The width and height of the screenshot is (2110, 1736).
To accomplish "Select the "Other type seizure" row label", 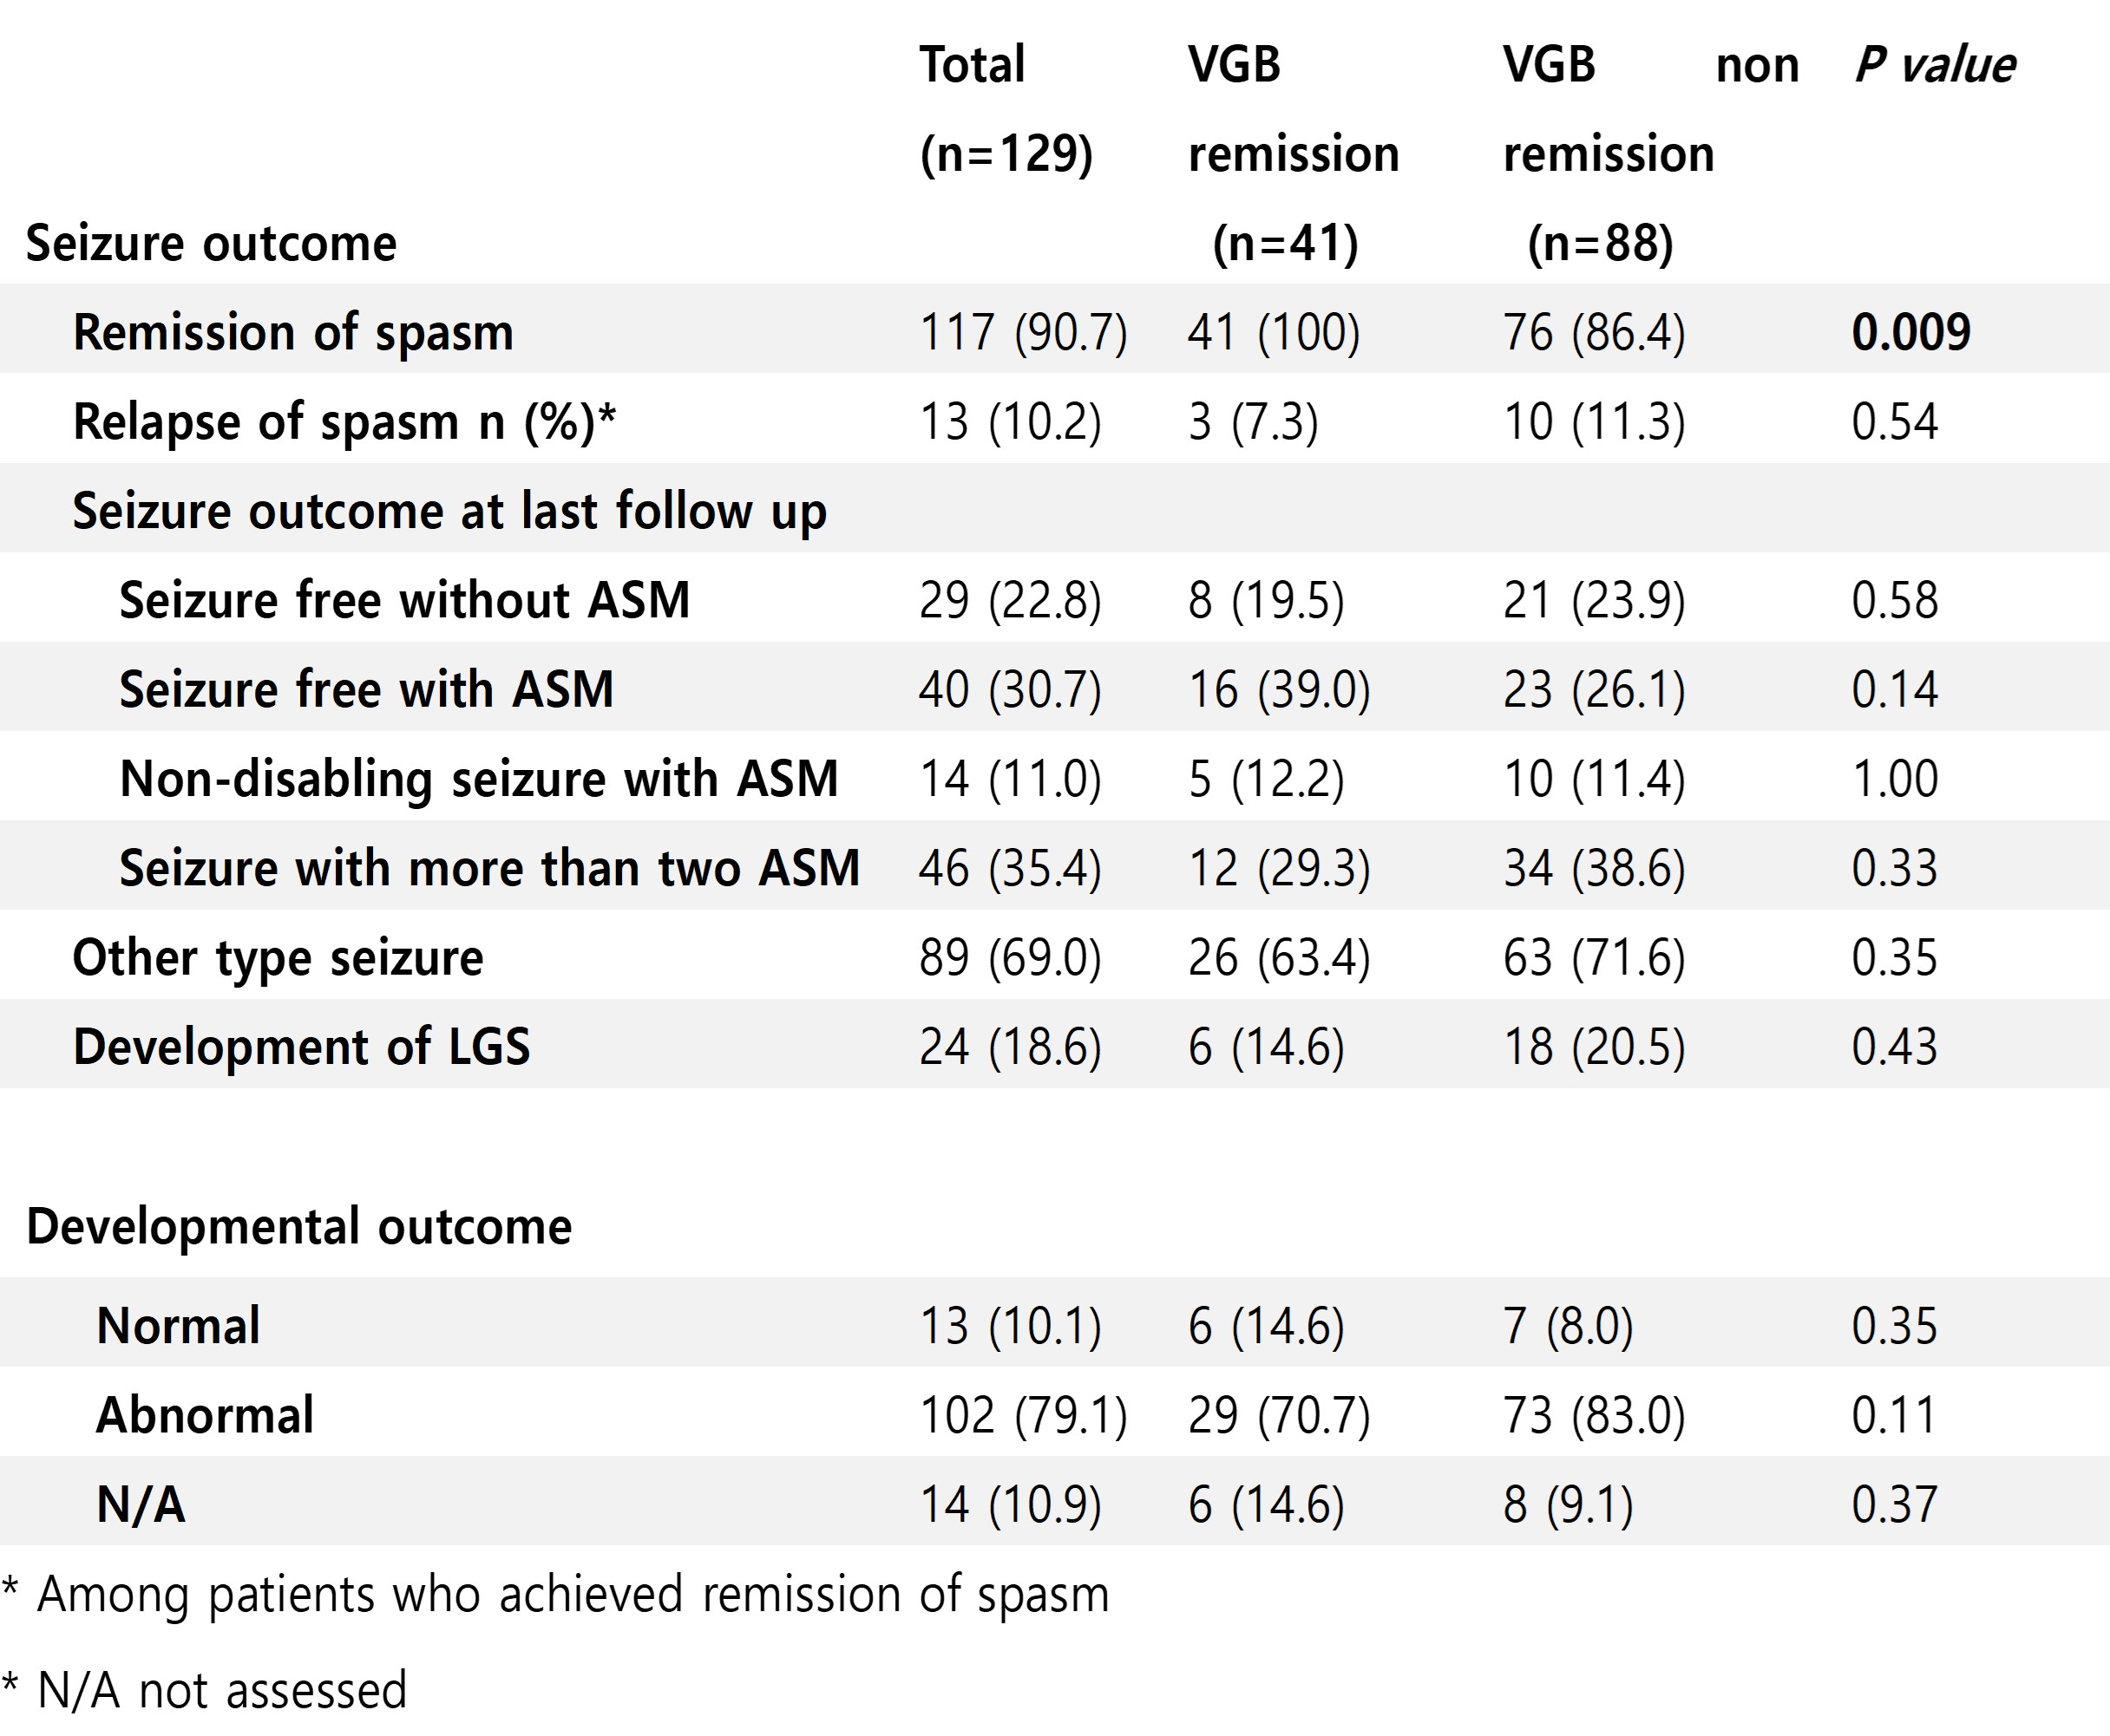I will point(278,957).
